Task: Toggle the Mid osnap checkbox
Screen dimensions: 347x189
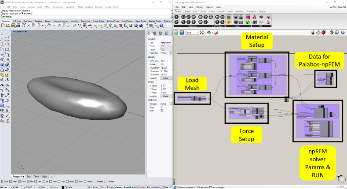Action: (29, 182)
